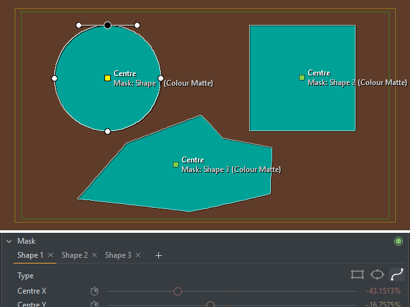Switch to the Shape 1 tab
This screenshot has height=307, width=410.
coord(30,255)
